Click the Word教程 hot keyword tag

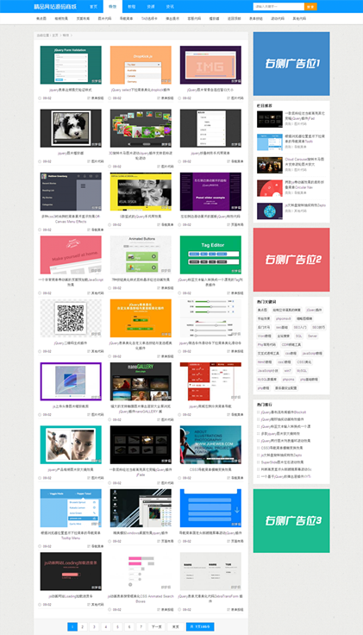tap(265, 336)
